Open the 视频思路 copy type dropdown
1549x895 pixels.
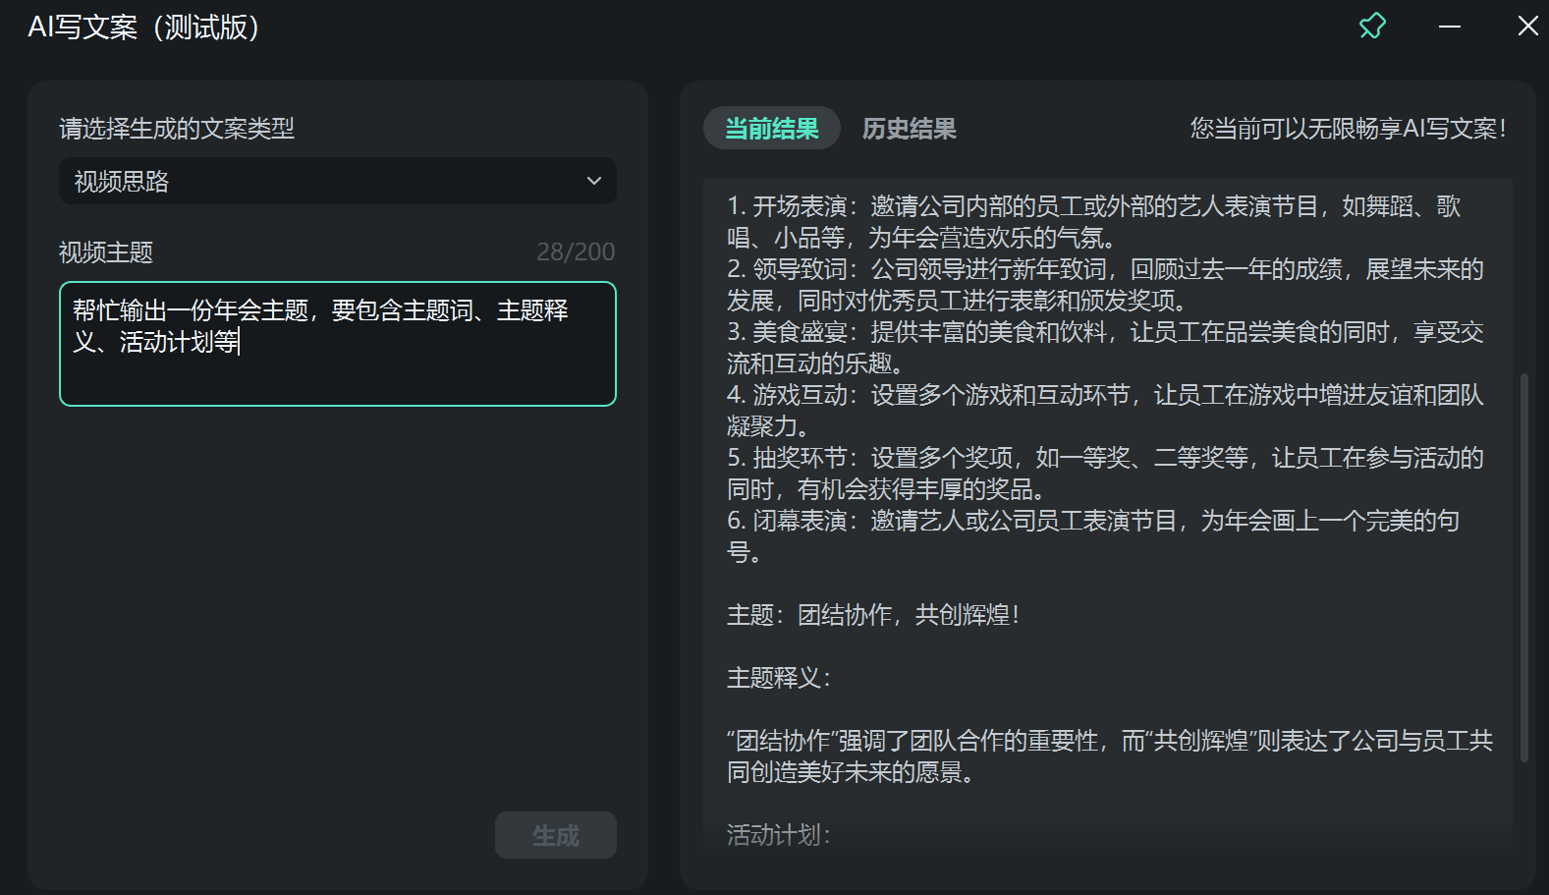point(337,182)
